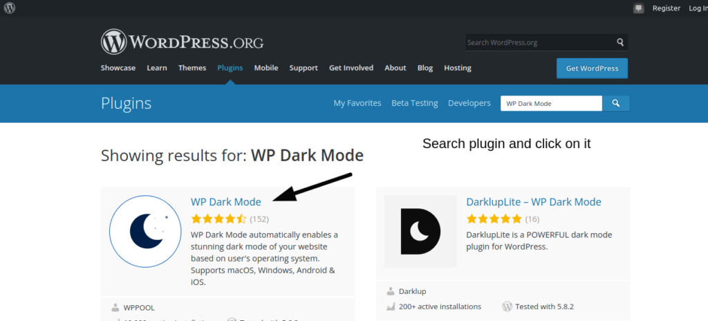708x321 pixels.
Task: Open the WP Dark Mode plugin title link
Action: coord(226,201)
